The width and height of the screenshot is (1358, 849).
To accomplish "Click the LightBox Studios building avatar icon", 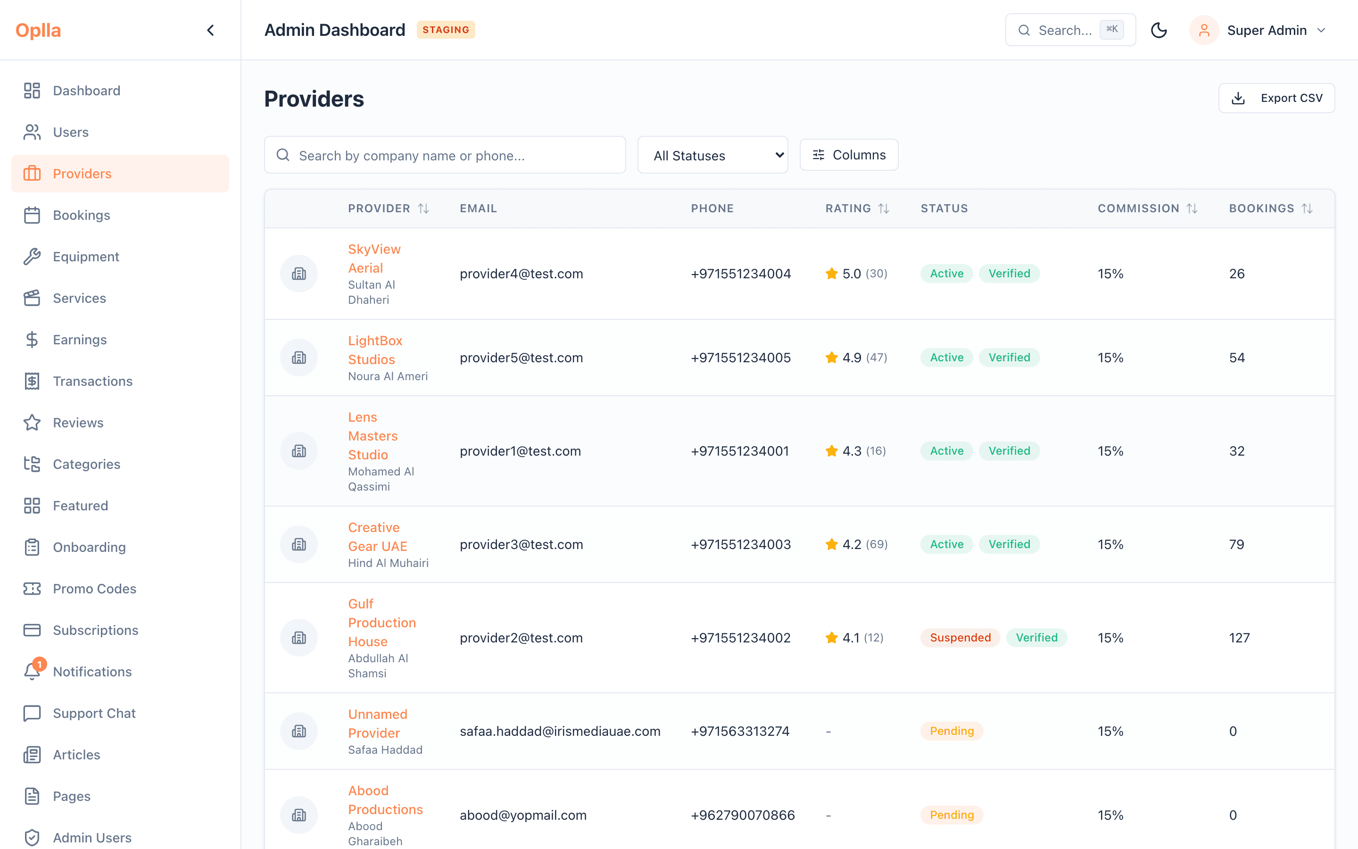I will coord(299,358).
